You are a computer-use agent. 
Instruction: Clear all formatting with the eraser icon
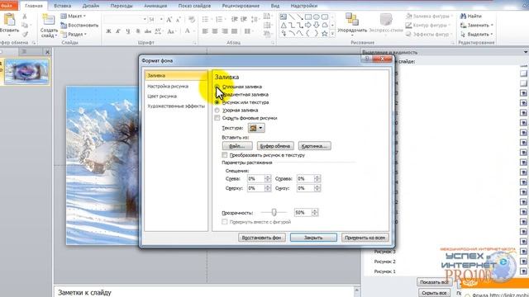pos(192,20)
